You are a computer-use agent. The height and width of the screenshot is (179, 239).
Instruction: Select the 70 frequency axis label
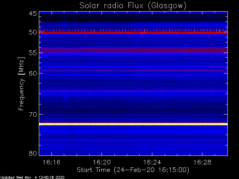[x=33, y=114]
